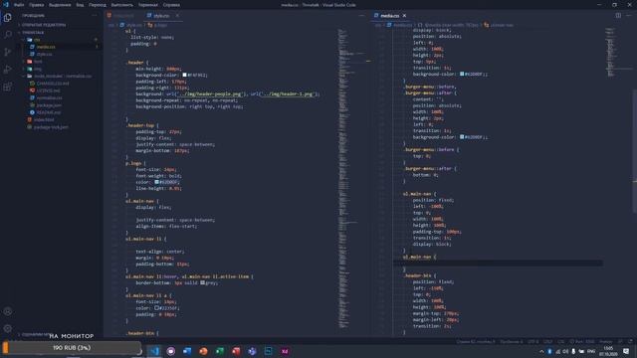Switch to the index.html editor tab
The height and width of the screenshot is (358, 637).
click(123, 16)
